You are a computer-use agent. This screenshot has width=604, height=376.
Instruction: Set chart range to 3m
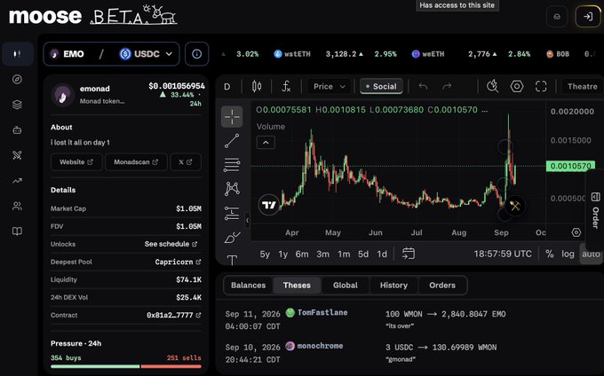(x=322, y=255)
